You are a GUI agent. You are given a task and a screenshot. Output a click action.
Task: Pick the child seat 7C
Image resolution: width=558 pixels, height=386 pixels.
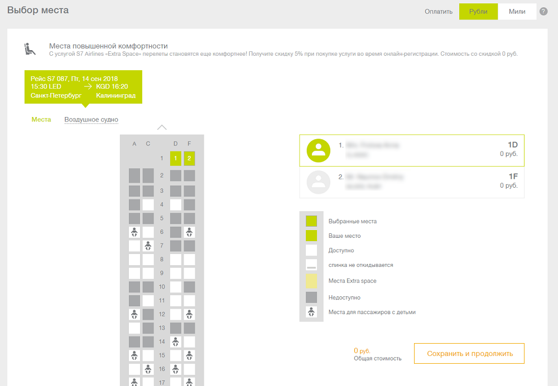point(148,246)
